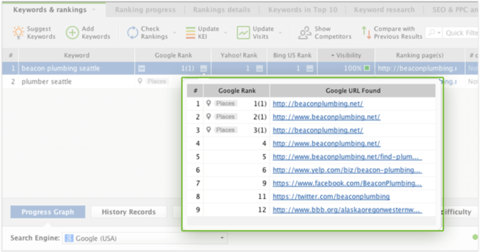The image size is (480, 252).
Task: Click the 100% visibility value
Action: point(352,68)
